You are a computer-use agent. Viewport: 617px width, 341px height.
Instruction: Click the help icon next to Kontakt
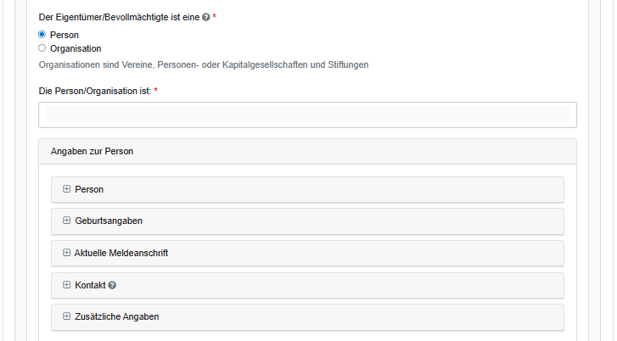coord(112,285)
